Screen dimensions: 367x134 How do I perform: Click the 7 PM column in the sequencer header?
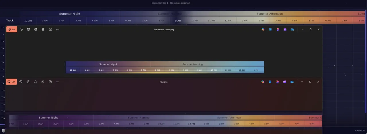click(x=344, y=21)
